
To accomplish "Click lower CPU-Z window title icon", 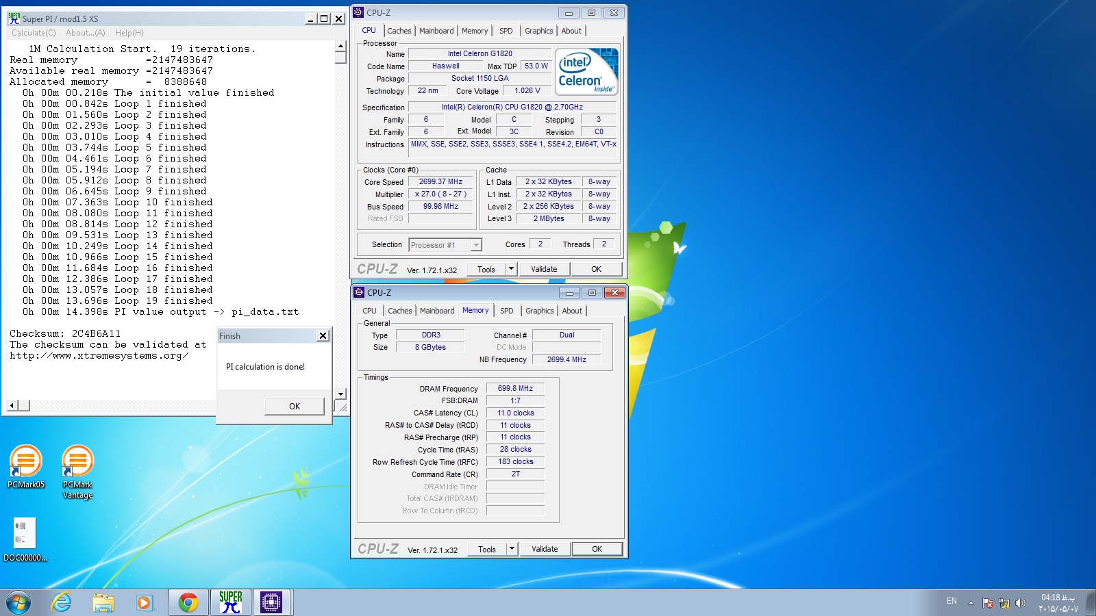I will click(x=359, y=292).
